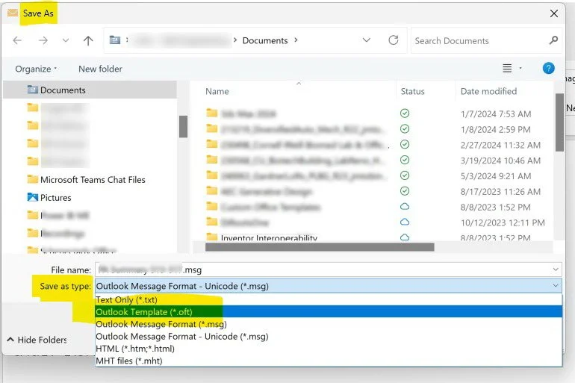The height and width of the screenshot is (383, 575).
Task: Choose HTML (*.htm;*.html) format
Action: (x=329, y=349)
